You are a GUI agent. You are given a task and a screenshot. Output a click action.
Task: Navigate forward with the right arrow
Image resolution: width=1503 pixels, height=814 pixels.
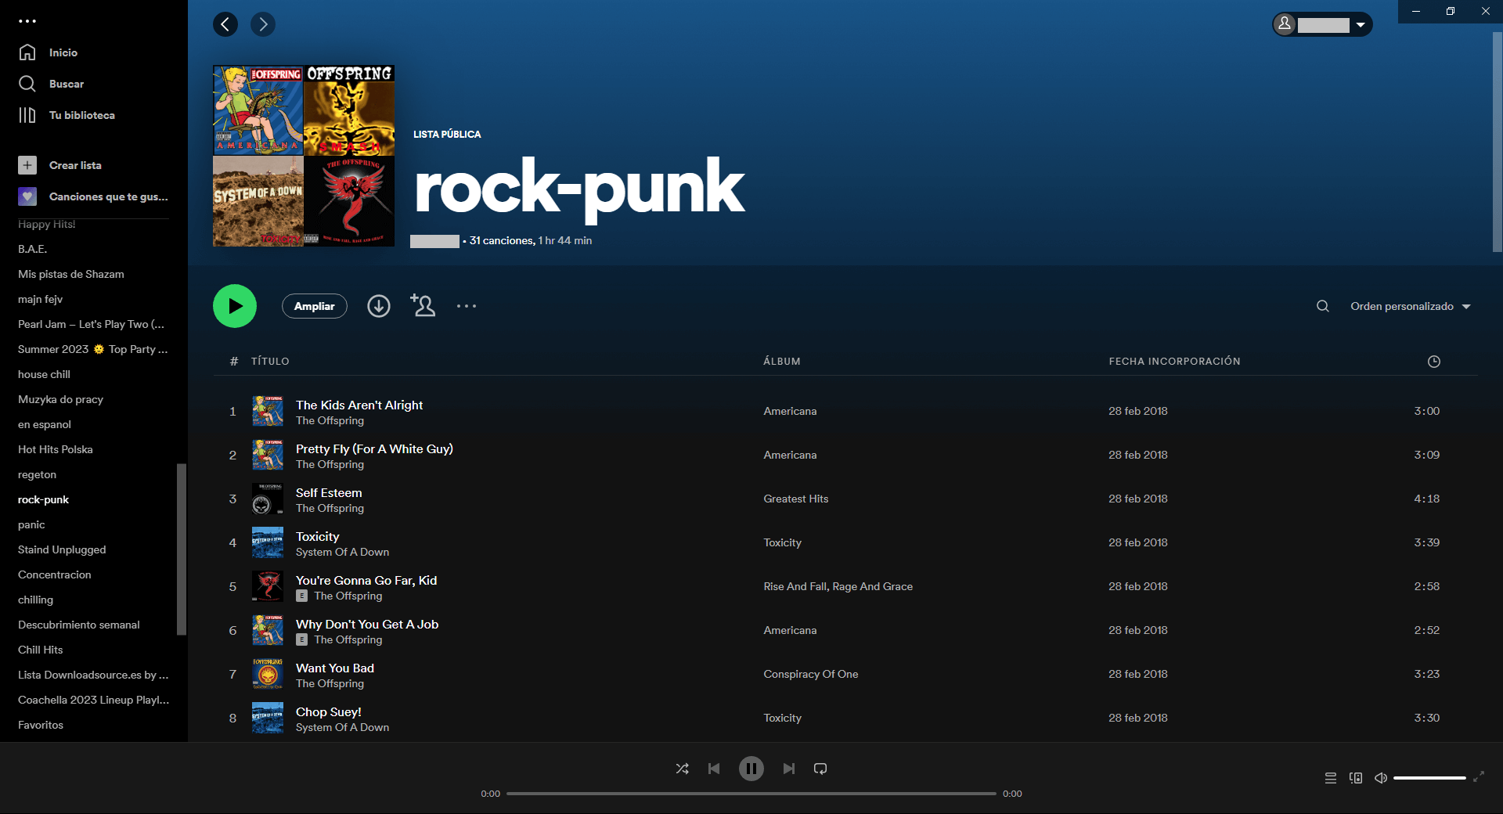(x=263, y=24)
